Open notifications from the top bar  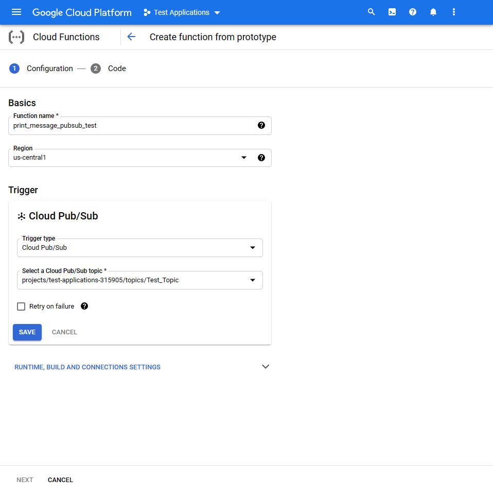click(x=433, y=12)
